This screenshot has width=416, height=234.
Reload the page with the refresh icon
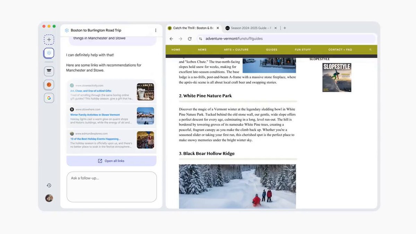pos(190,39)
